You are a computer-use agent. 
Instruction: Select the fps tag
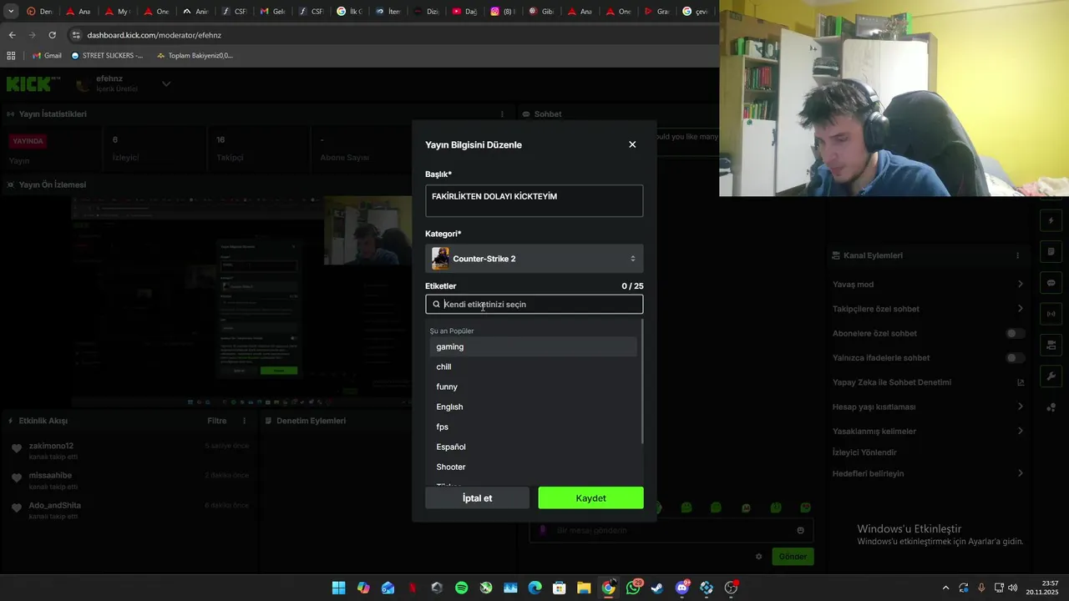(x=533, y=427)
